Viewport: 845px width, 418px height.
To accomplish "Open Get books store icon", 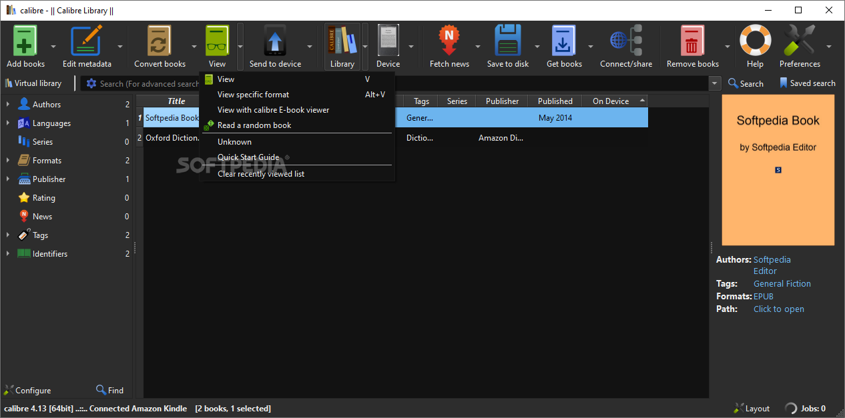I will tap(564, 41).
